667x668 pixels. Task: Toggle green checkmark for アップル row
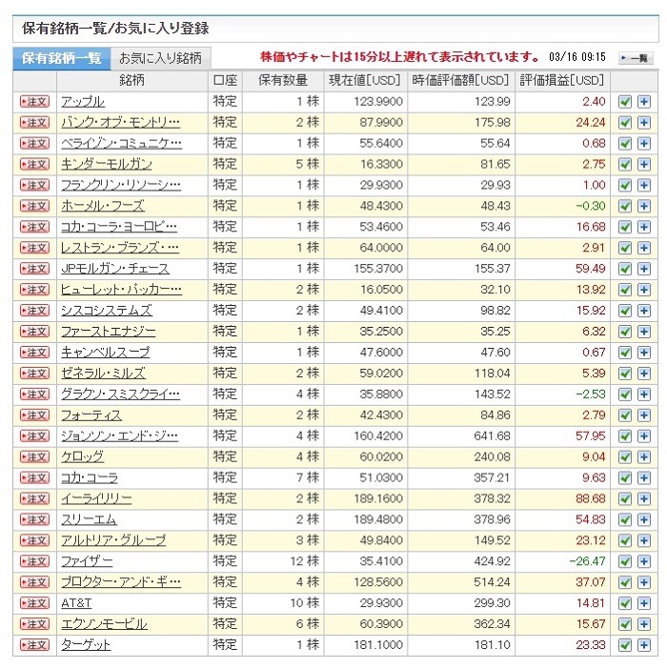625,102
